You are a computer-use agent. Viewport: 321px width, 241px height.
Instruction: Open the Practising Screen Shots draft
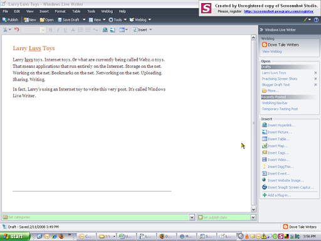pyautogui.click(x=280, y=78)
